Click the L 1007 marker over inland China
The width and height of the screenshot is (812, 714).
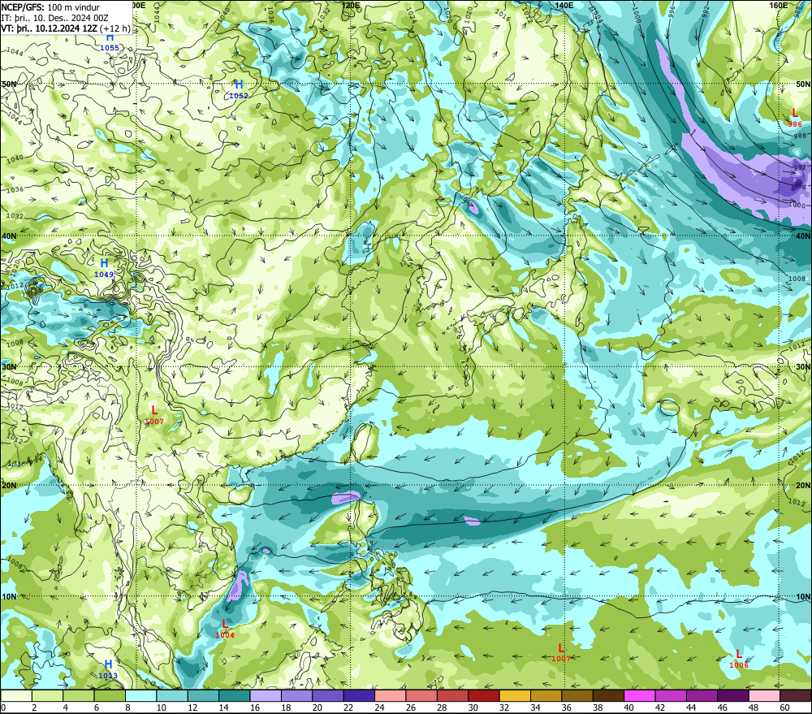pyautogui.click(x=154, y=415)
